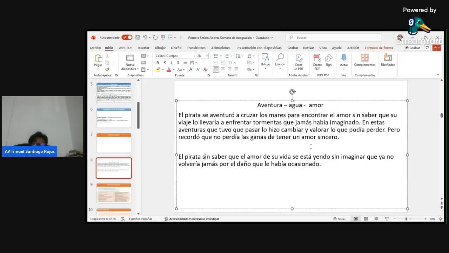Open text direction dropdown

pyautogui.click(x=250, y=56)
